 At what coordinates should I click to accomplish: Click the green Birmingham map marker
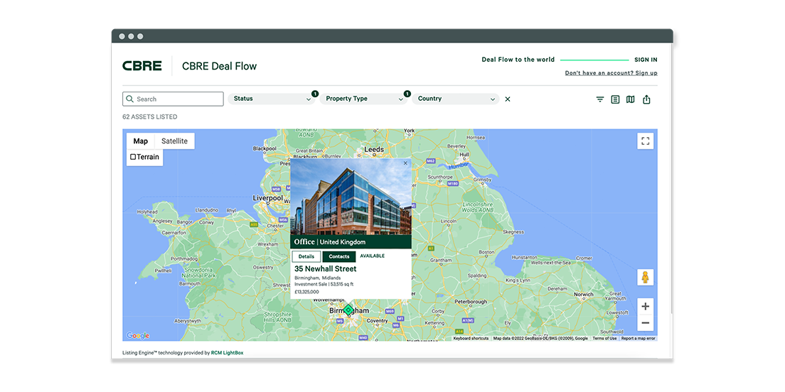click(x=348, y=310)
